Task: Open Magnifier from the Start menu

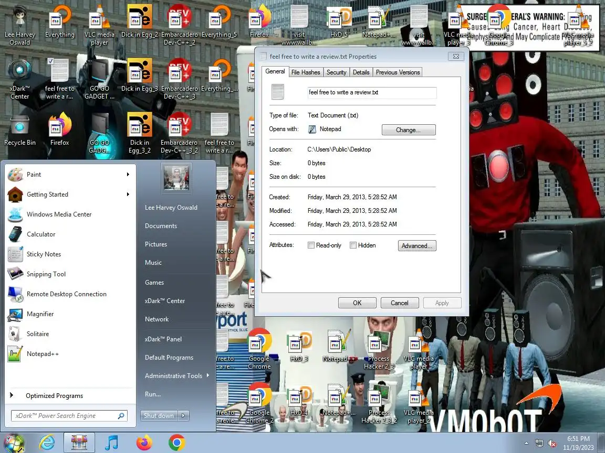Action: pos(69,314)
